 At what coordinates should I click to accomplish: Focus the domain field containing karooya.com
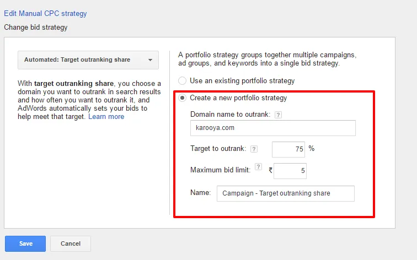point(272,128)
